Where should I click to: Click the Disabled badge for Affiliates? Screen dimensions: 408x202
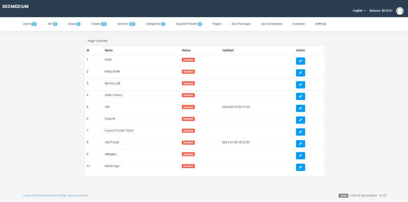coord(188,155)
